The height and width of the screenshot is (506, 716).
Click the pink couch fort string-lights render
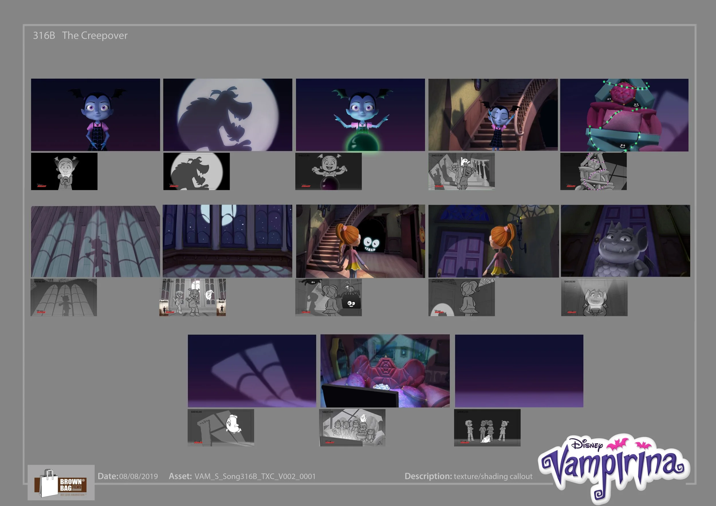click(x=624, y=115)
